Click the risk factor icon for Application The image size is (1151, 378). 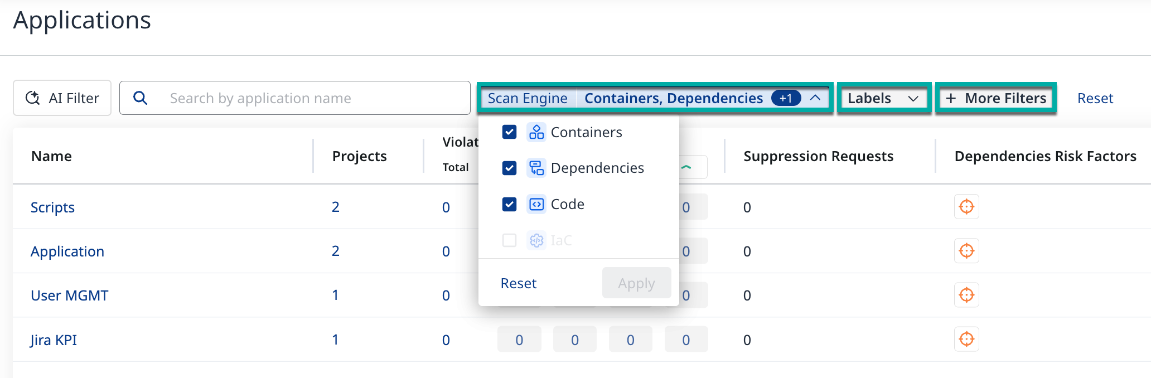click(966, 251)
